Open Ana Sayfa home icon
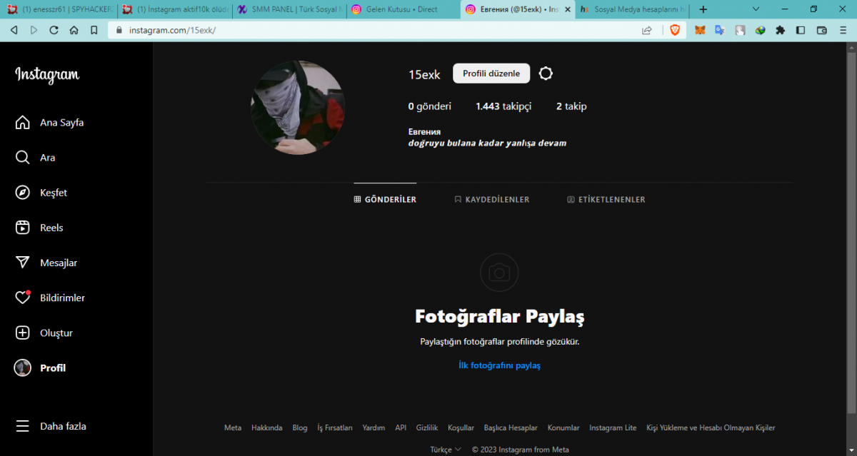The width and height of the screenshot is (857, 456). (x=23, y=123)
